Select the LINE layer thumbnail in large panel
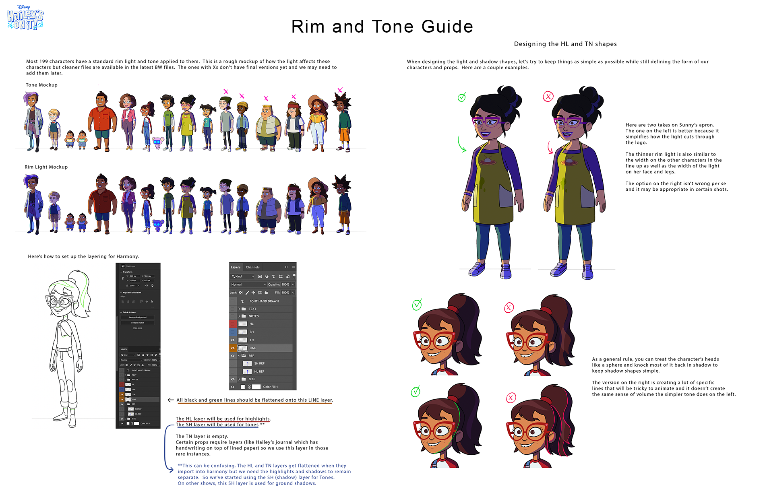The width and height of the screenshot is (765, 495). [242, 348]
